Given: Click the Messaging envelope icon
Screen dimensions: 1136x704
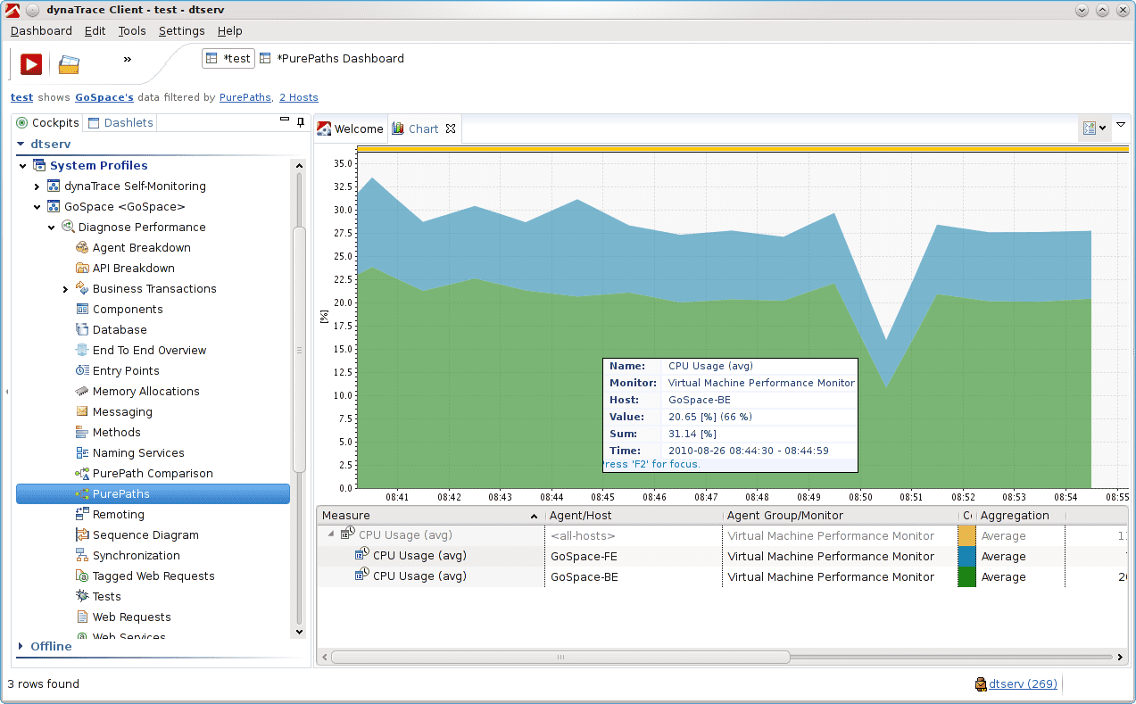Looking at the screenshot, I should (82, 411).
